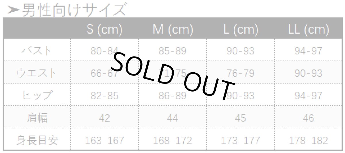
Task: Click the 173-177 height cell
Action: click(240, 140)
